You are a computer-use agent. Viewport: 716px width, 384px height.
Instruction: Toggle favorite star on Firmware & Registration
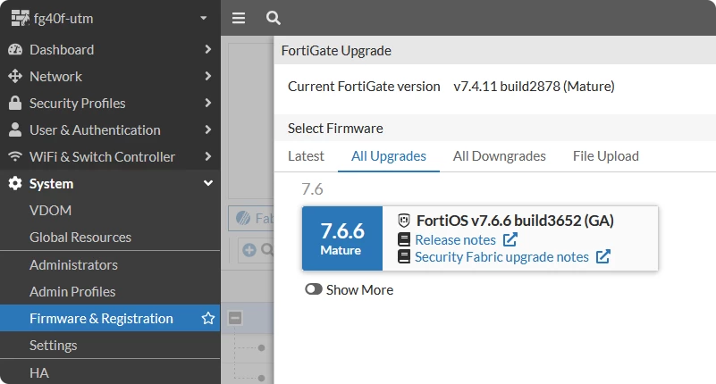click(x=207, y=318)
